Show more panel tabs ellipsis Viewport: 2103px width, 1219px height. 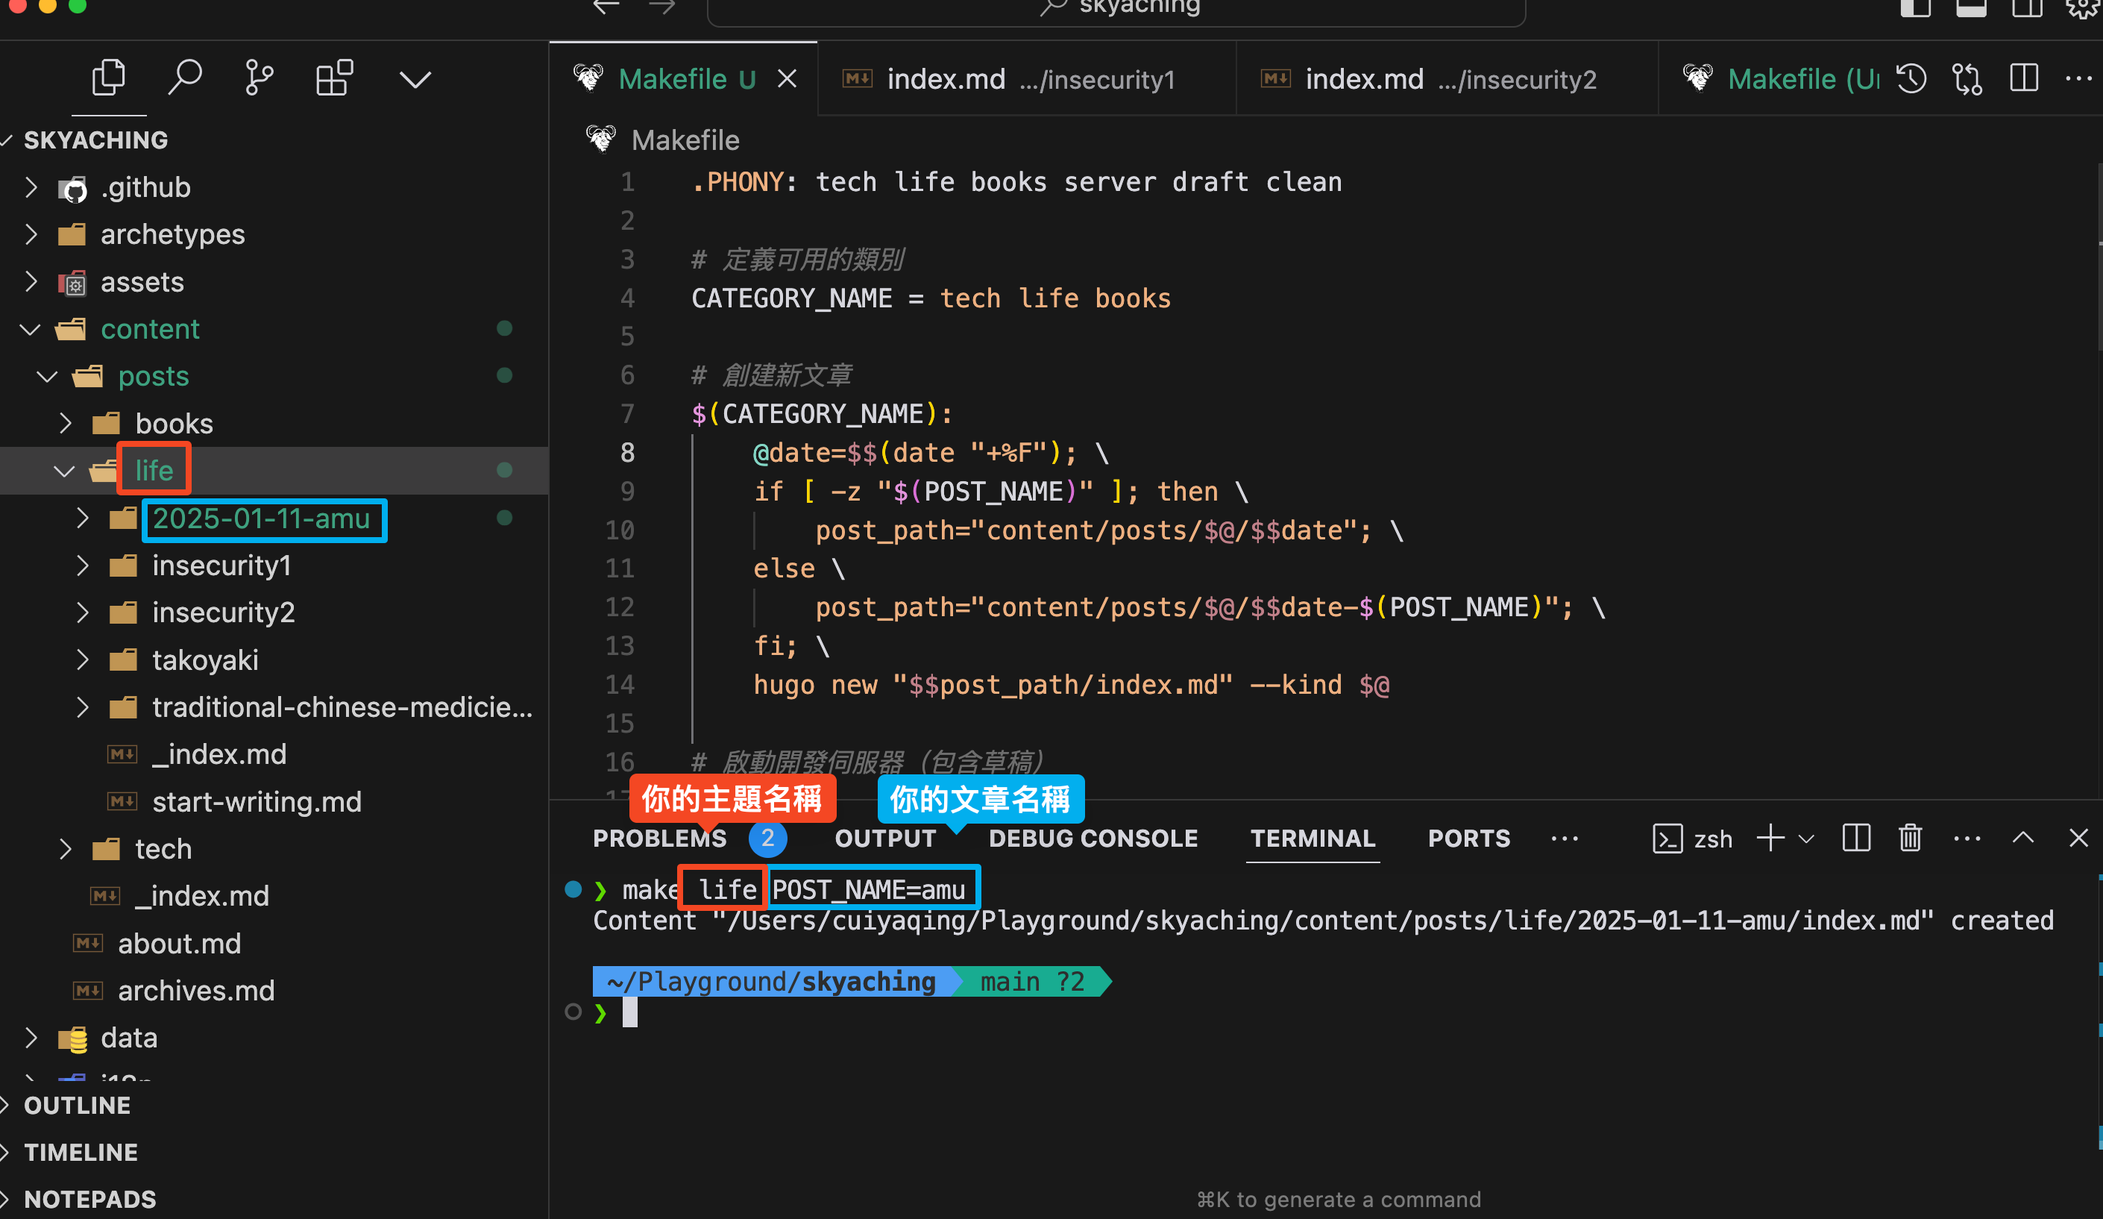tap(1564, 839)
